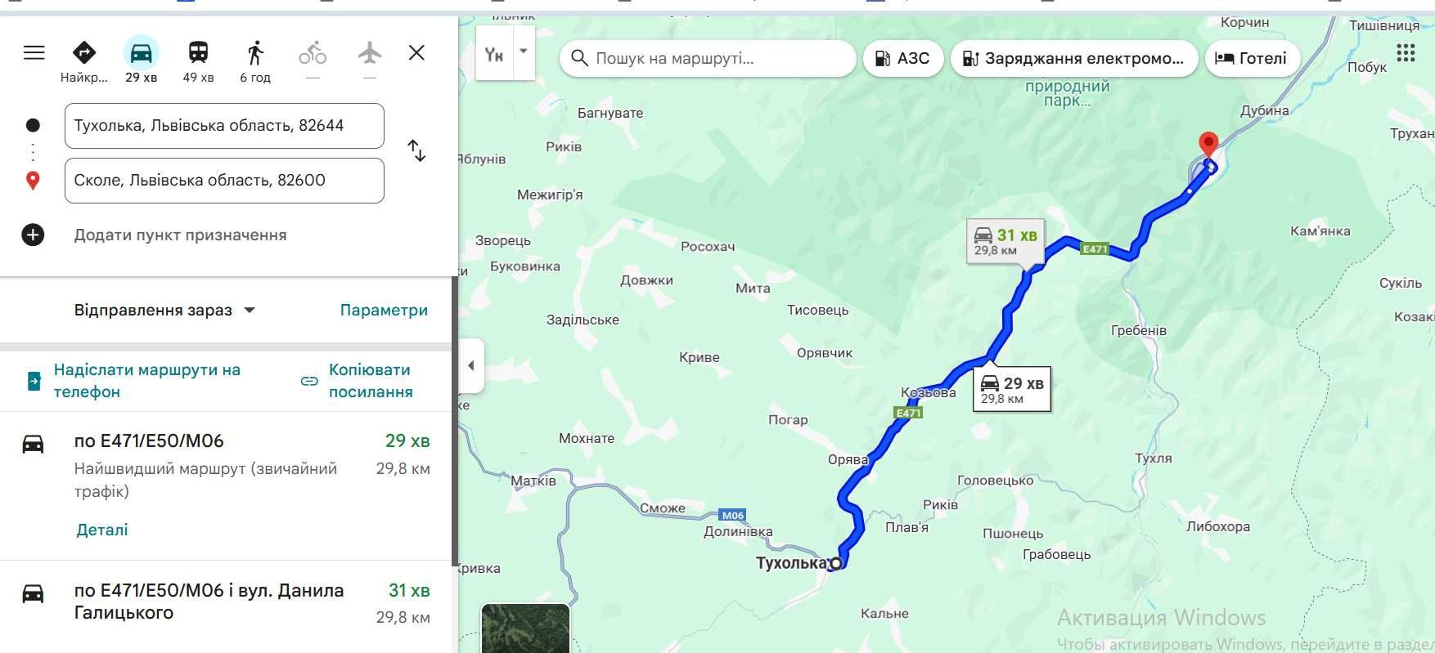Open the Google apps grid
1435x653 pixels.
point(1406,54)
